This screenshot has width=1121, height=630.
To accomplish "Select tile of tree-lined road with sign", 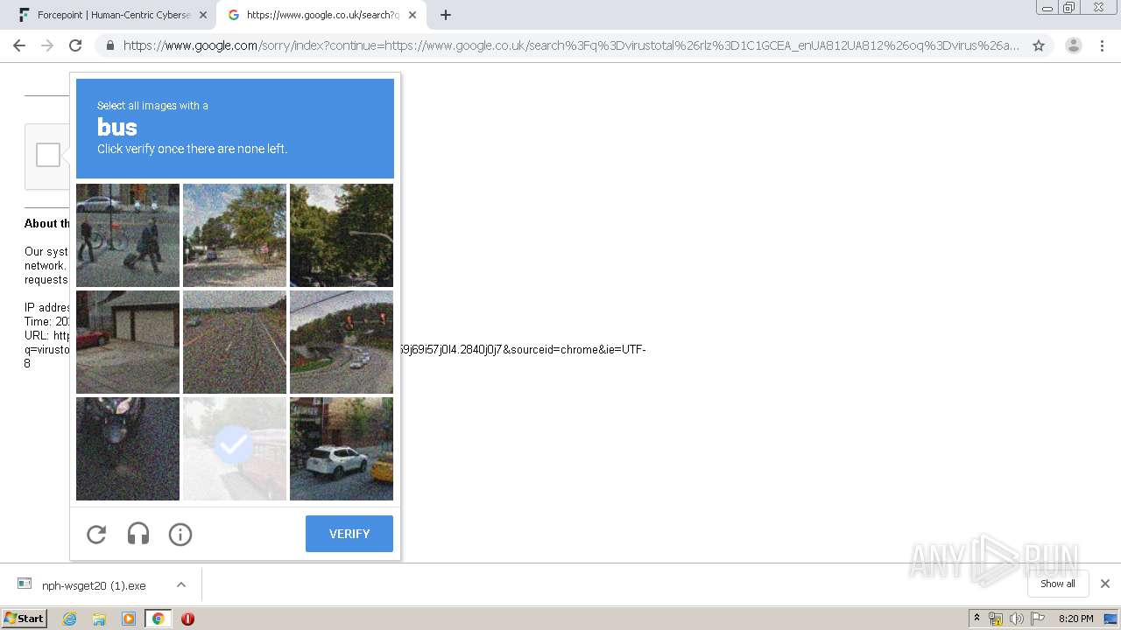I will coord(235,235).
